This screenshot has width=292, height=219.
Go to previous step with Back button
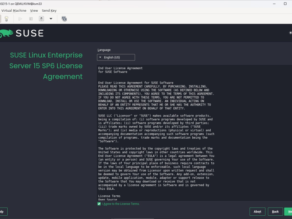275,212
